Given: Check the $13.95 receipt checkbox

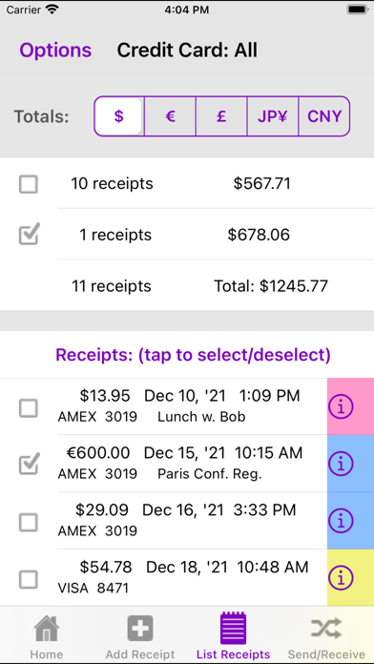Looking at the screenshot, I should 29,408.
